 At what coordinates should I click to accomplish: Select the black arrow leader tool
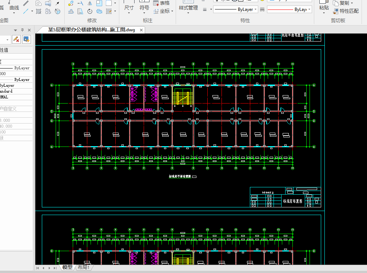tap(57, 3)
